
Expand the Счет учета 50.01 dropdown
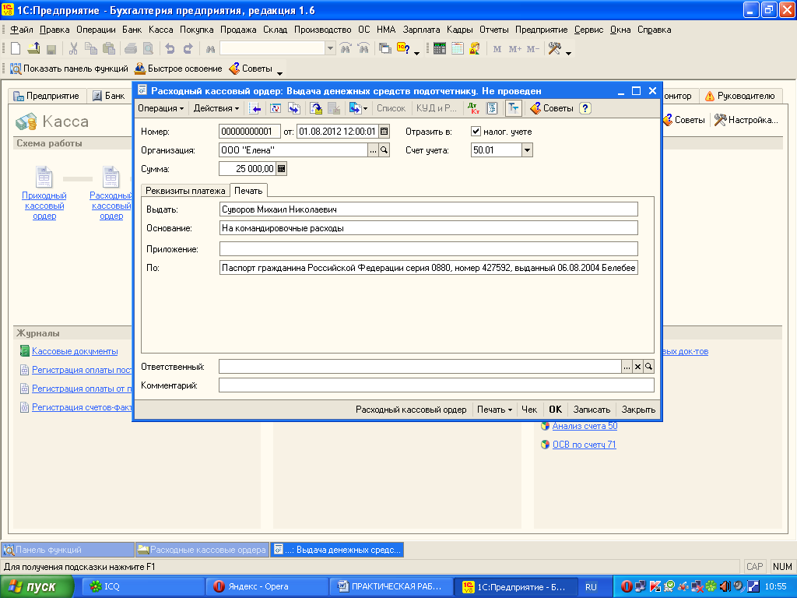pos(527,150)
